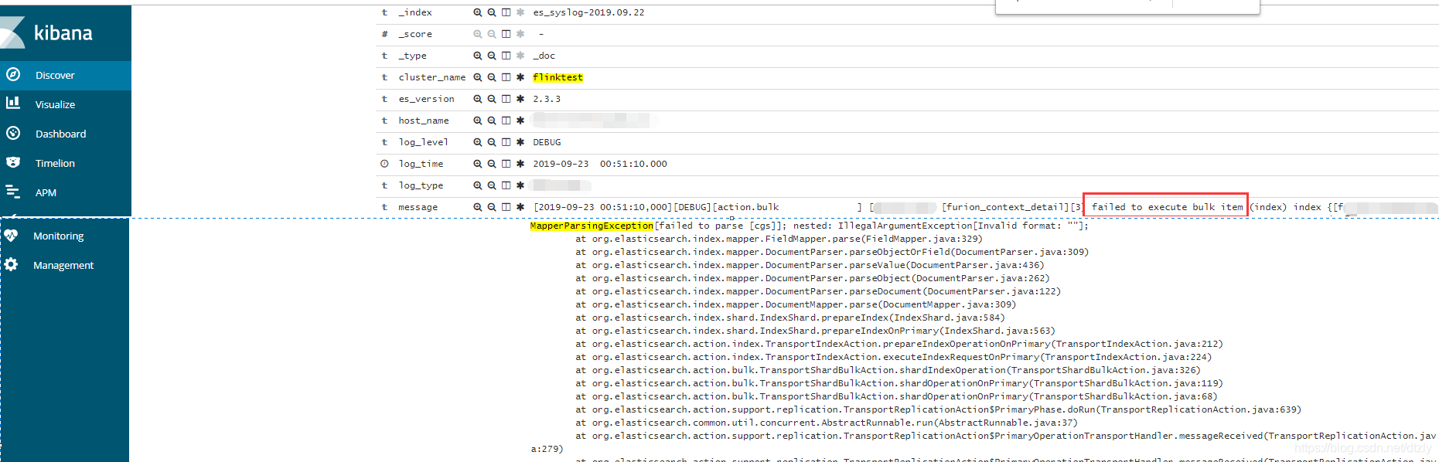This screenshot has width=1439, height=462.
Task: Open the Discover page in sidebar
Action: coord(66,75)
